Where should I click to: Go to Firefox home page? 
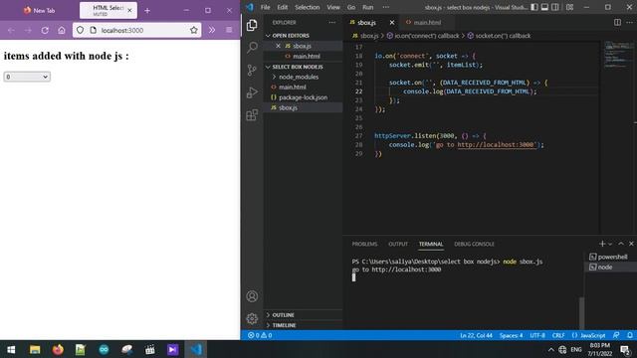click(x=62, y=30)
